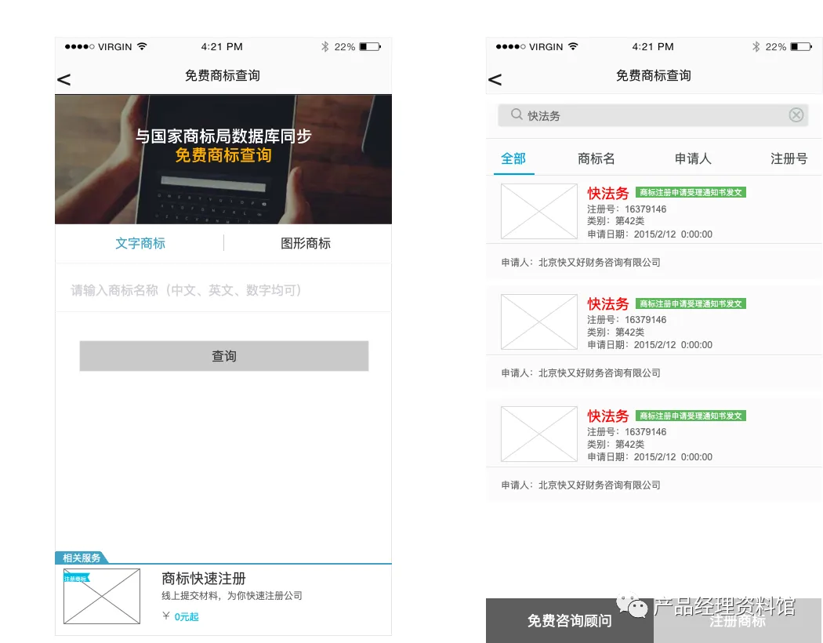
Task: Tap the 相关服务 section label
Action: (82, 558)
